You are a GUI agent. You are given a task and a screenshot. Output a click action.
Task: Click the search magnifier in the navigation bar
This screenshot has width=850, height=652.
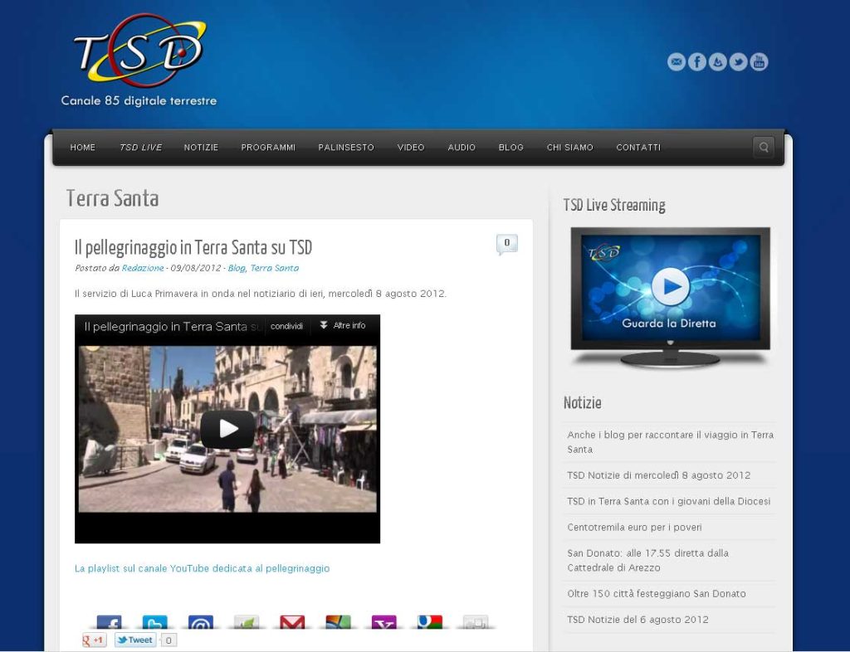pos(763,148)
